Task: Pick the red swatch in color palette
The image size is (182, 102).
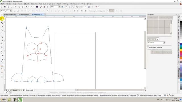Action: 181,52
